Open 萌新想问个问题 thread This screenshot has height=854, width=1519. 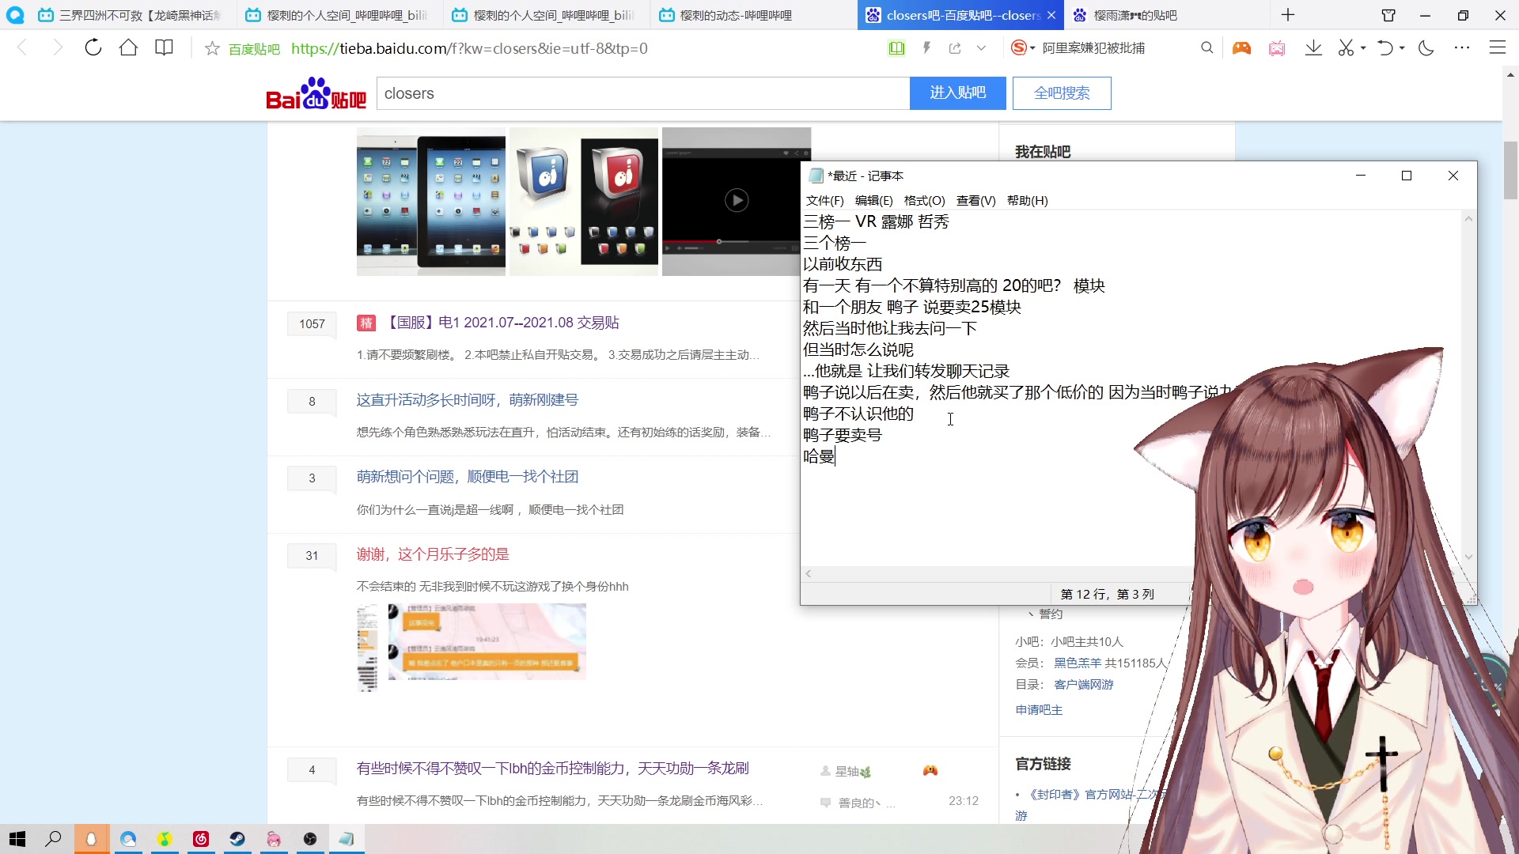click(x=467, y=477)
